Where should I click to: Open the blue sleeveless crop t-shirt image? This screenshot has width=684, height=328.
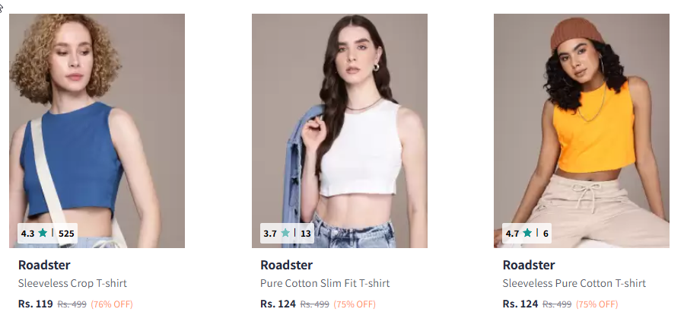click(x=97, y=131)
